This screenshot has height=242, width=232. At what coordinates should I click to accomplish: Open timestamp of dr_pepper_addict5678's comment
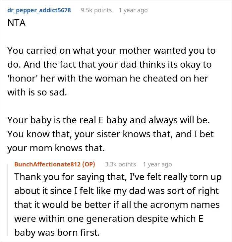coord(133,10)
